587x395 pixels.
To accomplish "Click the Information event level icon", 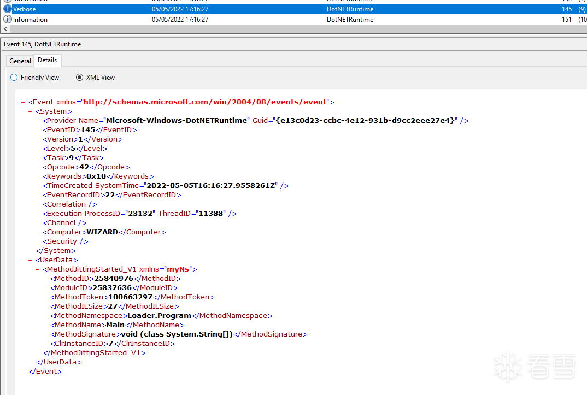I will 8,20.
